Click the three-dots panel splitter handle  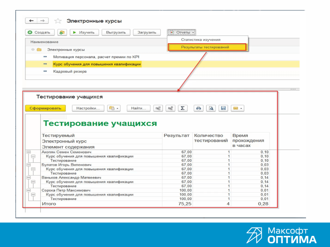click(x=293, y=89)
